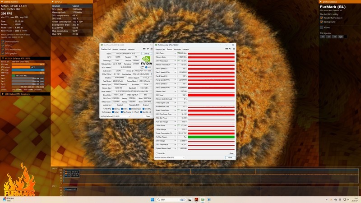Click refresh icon in GPU-Z Sensors window

pos(230,49)
